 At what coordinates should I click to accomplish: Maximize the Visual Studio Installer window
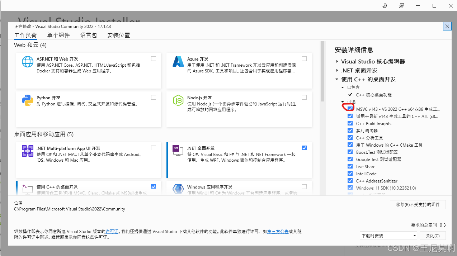(434, 6)
